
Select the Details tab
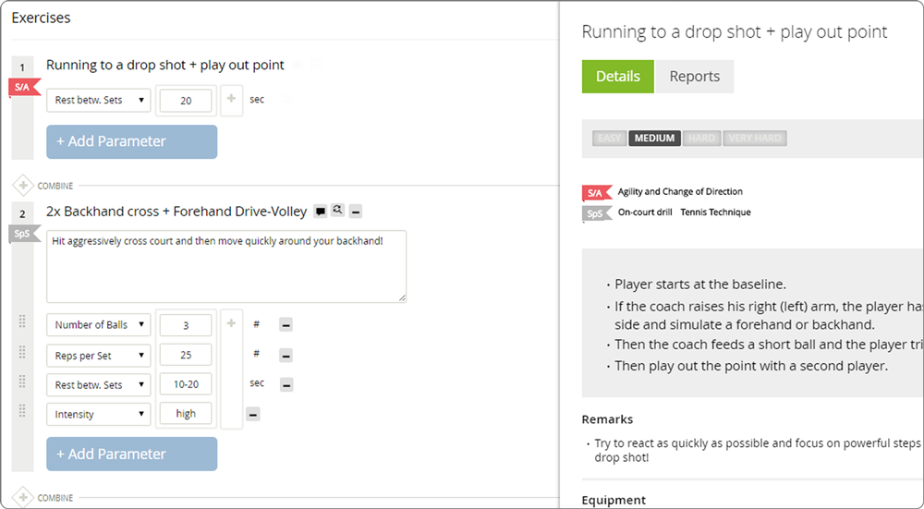click(x=617, y=77)
